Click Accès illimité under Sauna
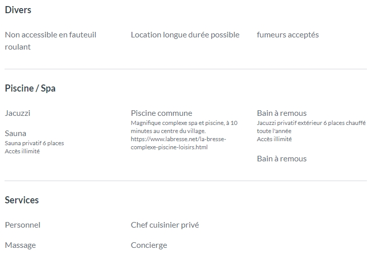Viewport: 374px width, 261px height. (22, 151)
